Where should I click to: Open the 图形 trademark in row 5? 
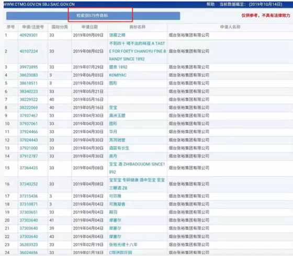(113, 83)
